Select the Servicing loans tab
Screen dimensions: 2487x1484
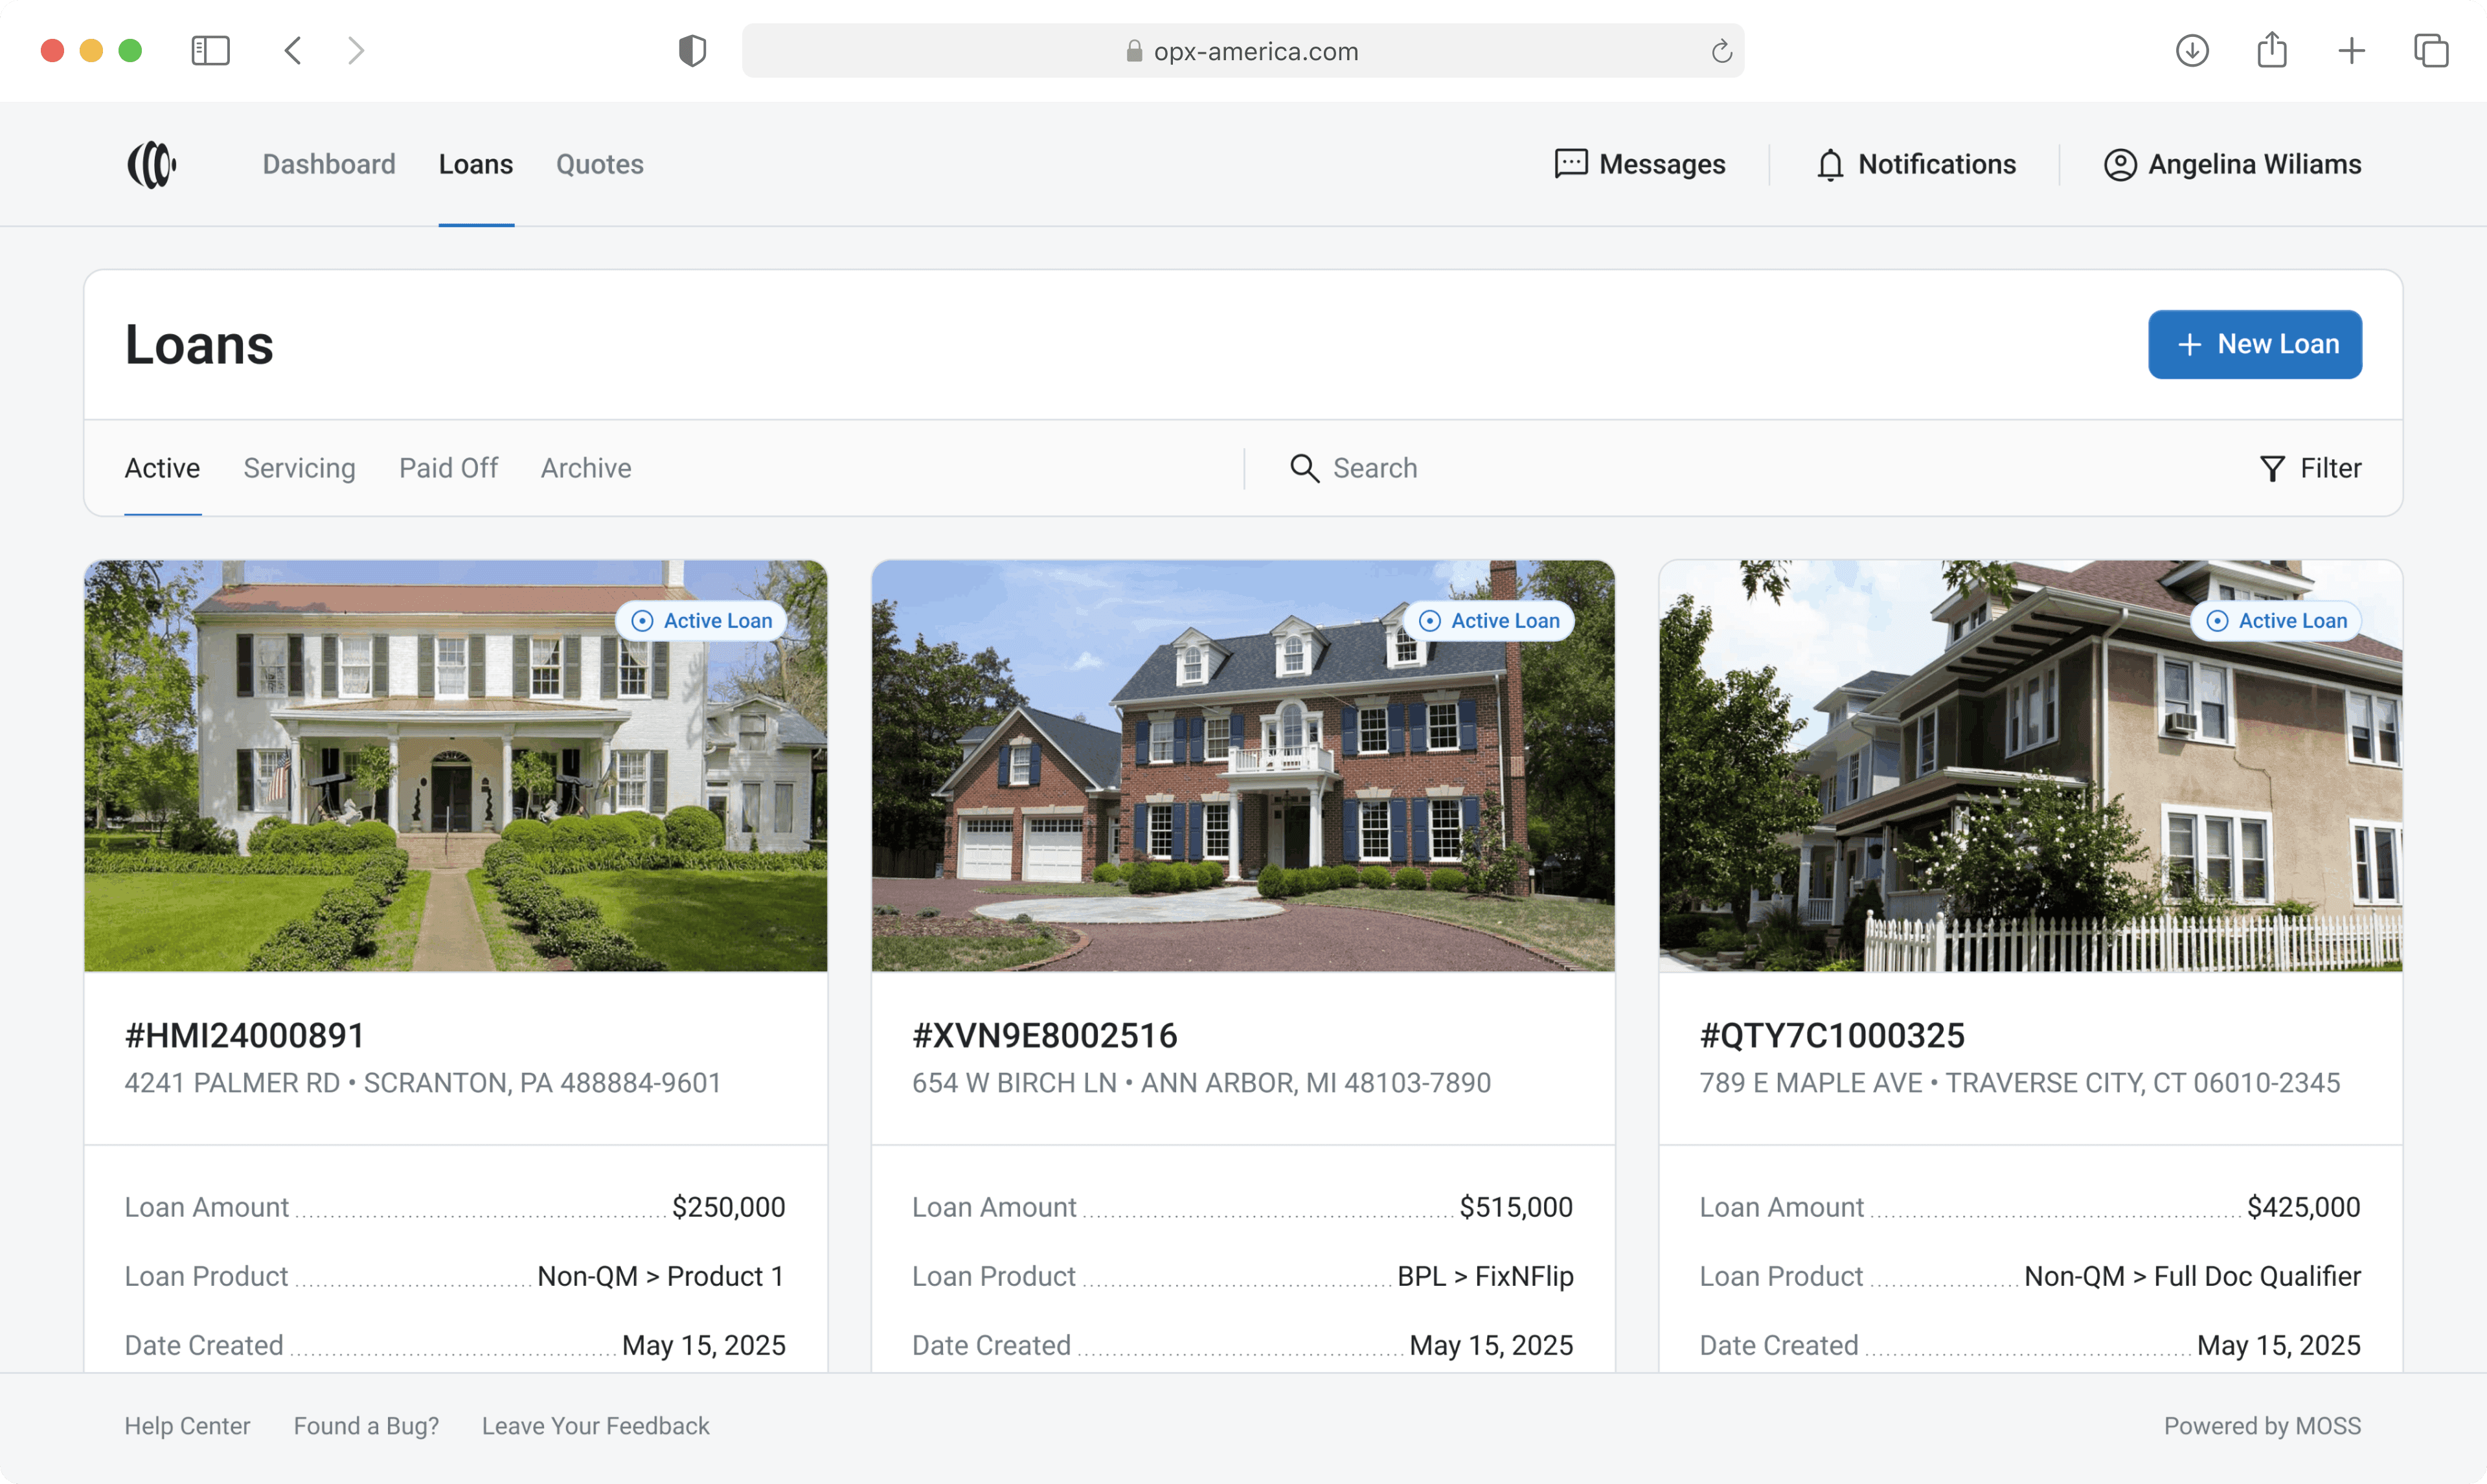tap(299, 469)
